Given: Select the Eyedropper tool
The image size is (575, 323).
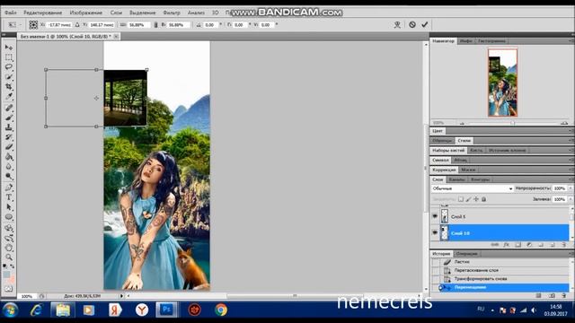Looking at the screenshot, I should [9, 97].
